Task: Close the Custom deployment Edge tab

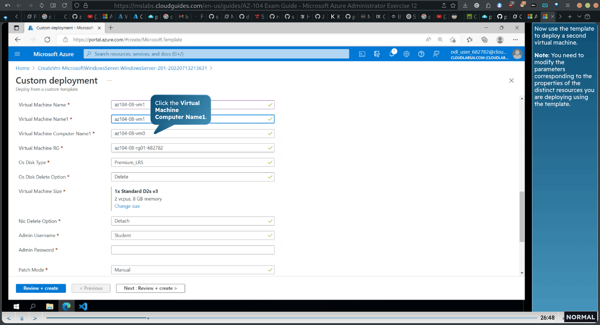Action: tap(99, 28)
